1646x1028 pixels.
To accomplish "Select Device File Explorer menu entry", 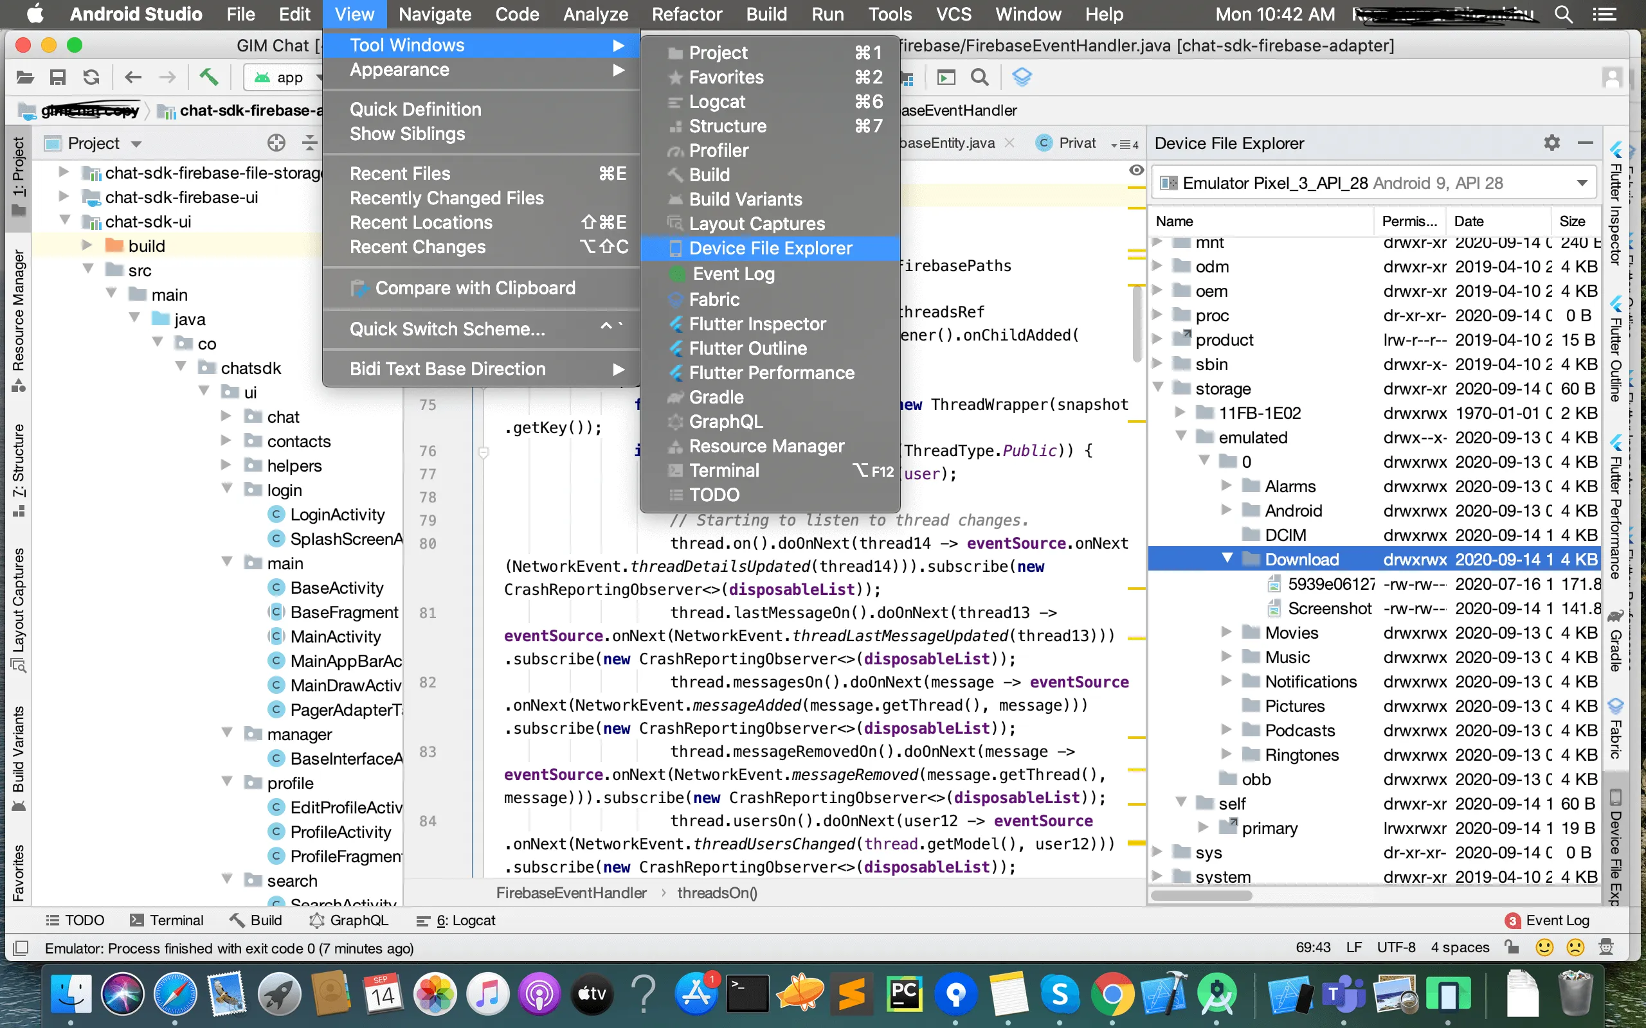I will [770, 248].
